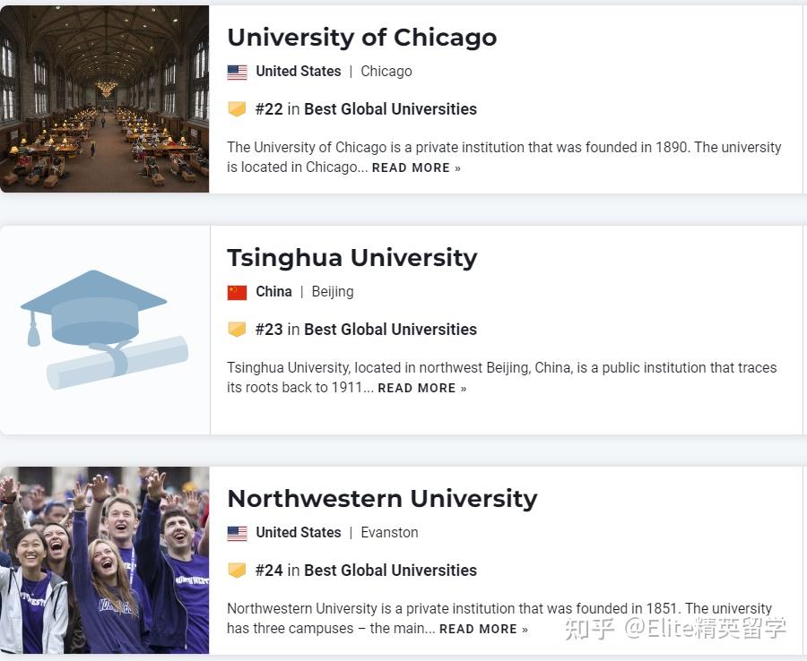Click the yellow ranking badge next to #23
807x661 pixels.
(x=237, y=329)
